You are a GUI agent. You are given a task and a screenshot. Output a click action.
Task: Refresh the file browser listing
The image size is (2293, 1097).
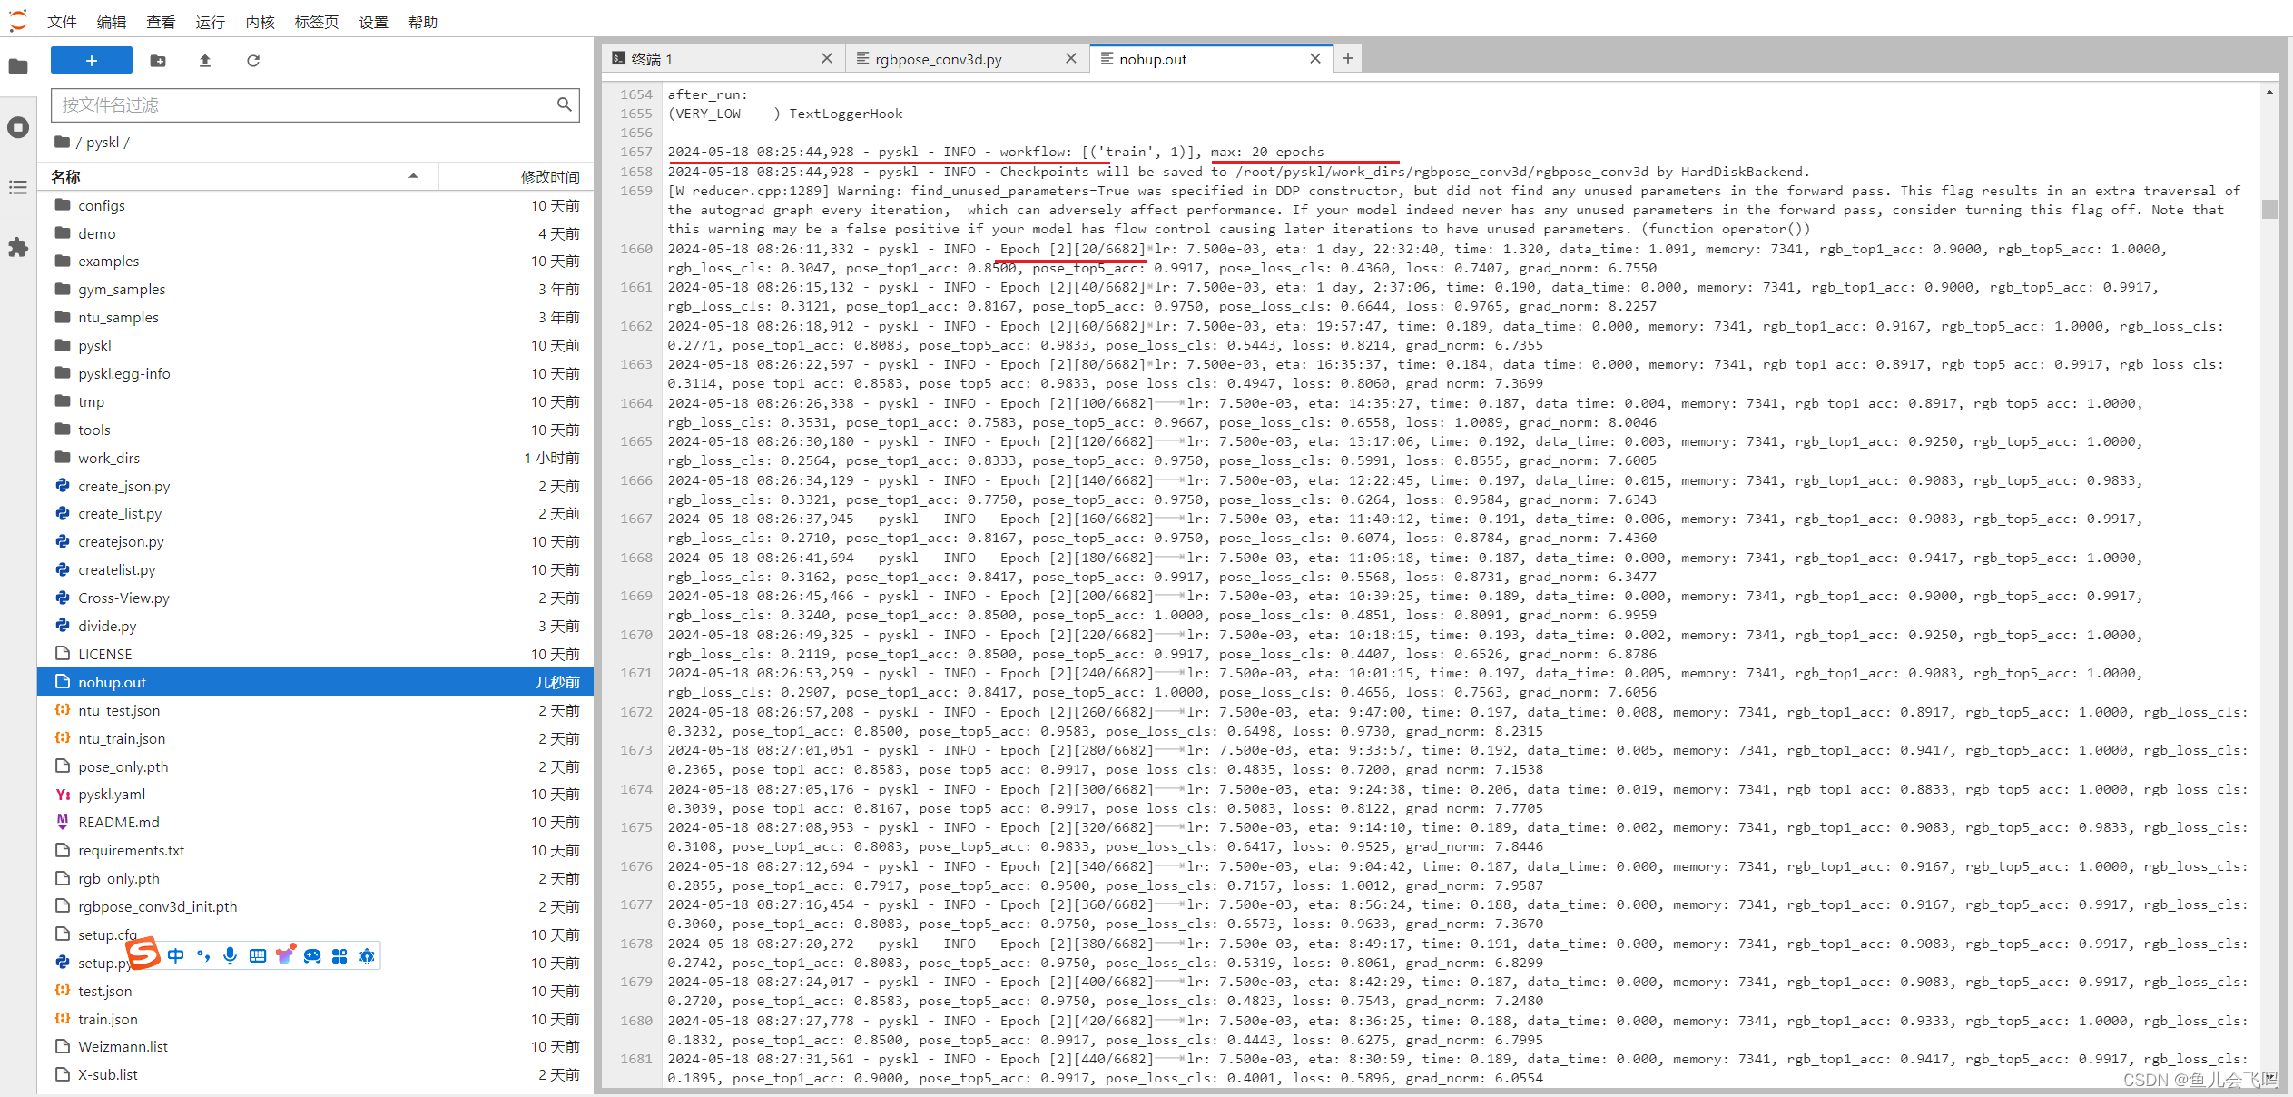253,60
